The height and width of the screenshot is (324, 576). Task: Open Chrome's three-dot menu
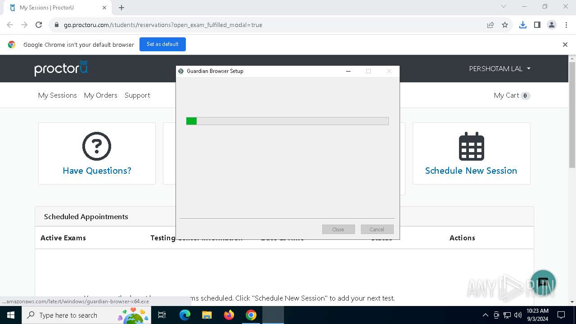point(566,25)
